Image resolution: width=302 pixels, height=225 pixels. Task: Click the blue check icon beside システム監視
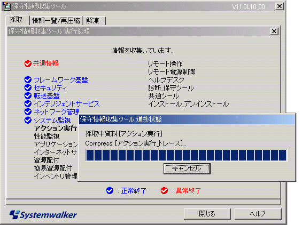click(28, 120)
